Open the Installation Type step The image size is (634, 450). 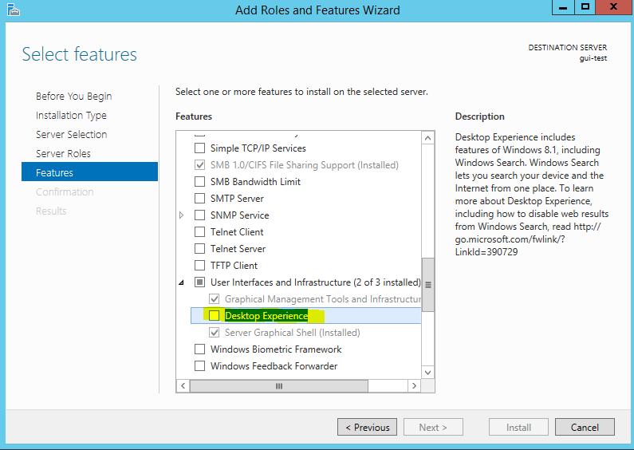[x=71, y=115]
